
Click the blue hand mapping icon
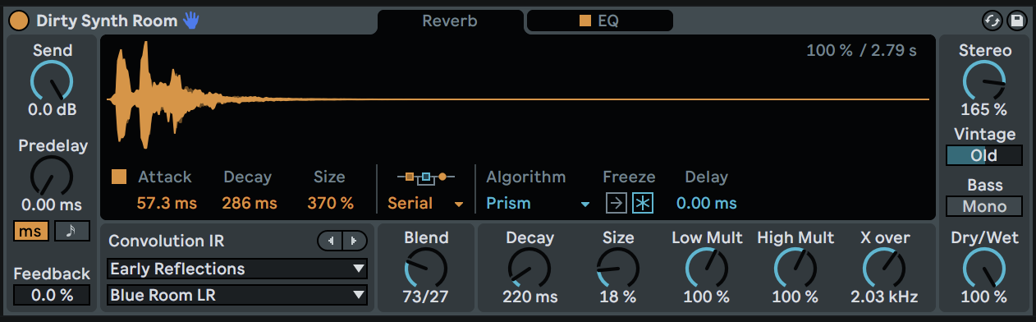[191, 21]
